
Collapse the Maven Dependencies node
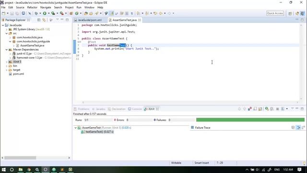tap(6, 49)
